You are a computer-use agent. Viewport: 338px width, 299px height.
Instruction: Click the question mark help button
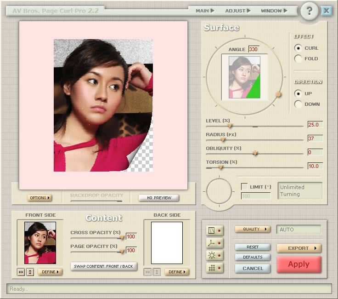coord(310,11)
